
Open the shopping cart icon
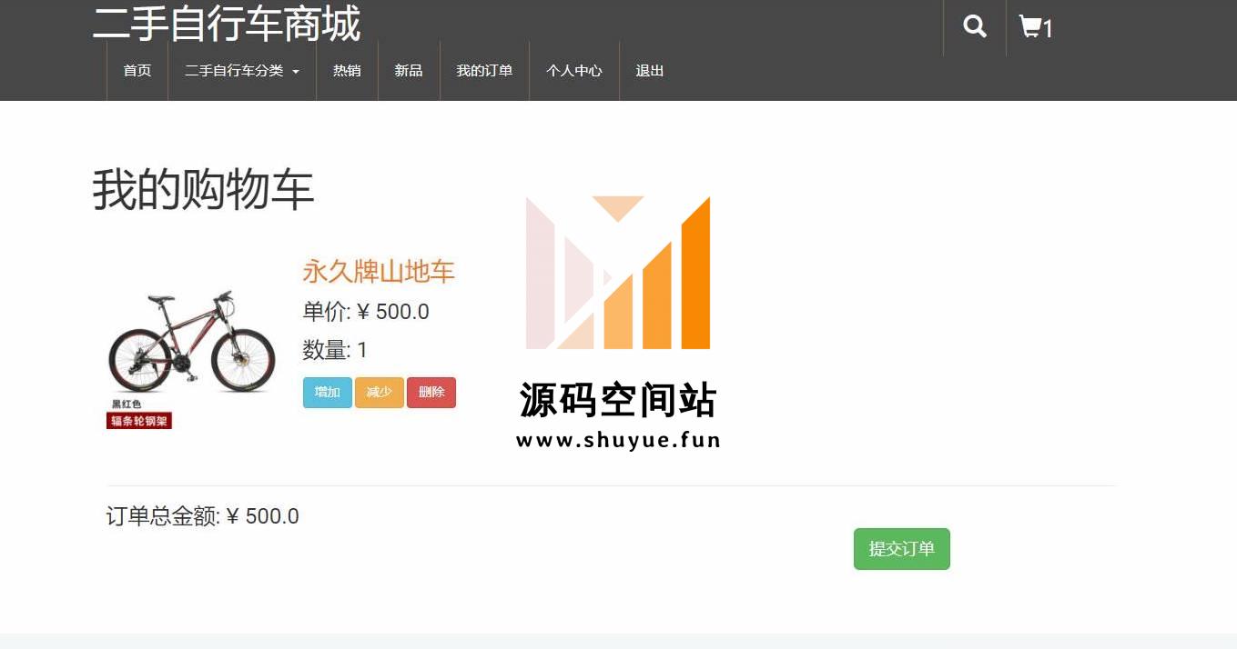[1035, 27]
